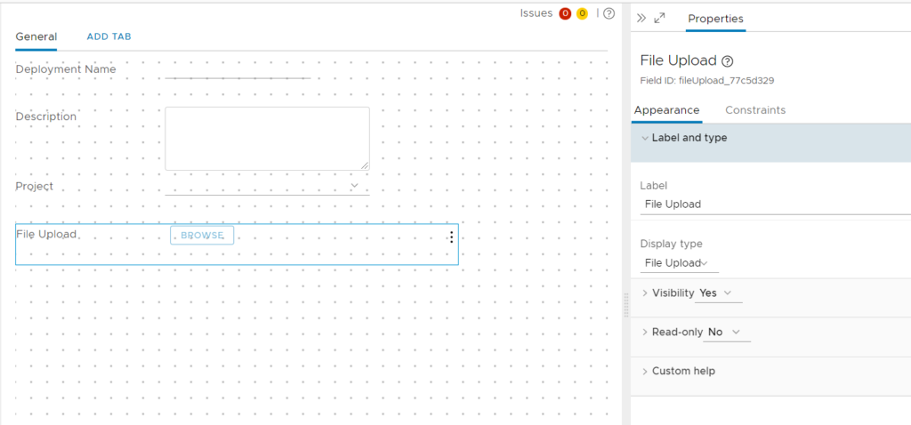The width and height of the screenshot is (911, 425).
Task: Expand the Visibility section chevron
Action: click(646, 293)
